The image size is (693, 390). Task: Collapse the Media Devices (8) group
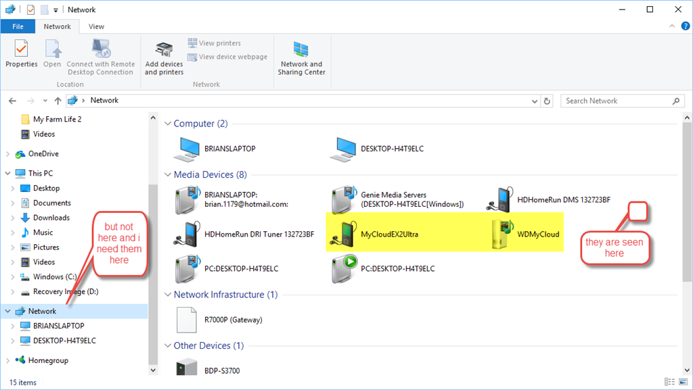point(168,174)
